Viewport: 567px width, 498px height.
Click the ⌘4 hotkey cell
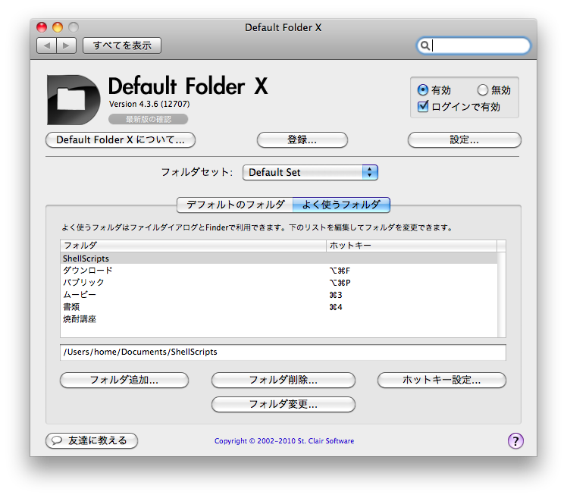pyautogui.click(x=336, y=307)
